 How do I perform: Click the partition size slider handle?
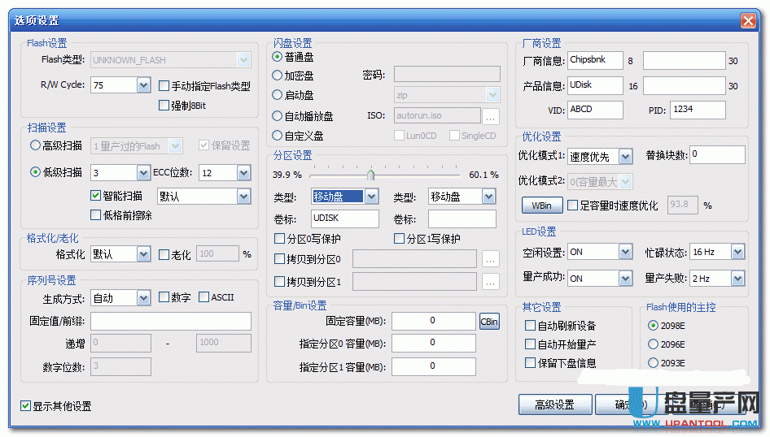click(371, 175)
